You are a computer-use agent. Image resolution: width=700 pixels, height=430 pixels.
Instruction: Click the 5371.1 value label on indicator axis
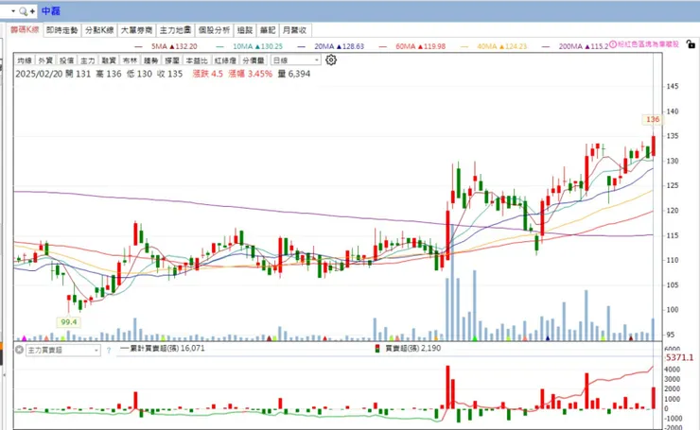[x=679, y=357]
